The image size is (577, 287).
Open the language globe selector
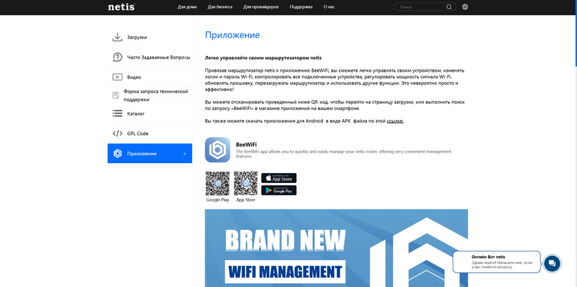coord(465,7)
